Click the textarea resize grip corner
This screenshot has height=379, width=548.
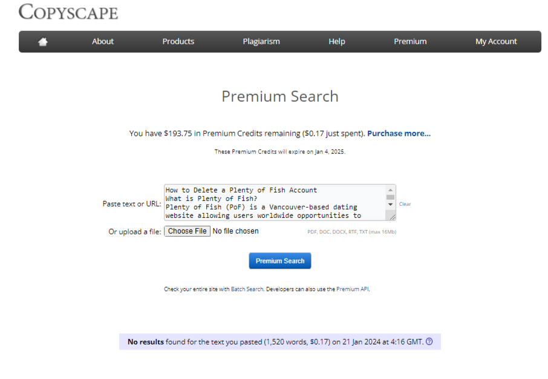(x=393, y=217)
